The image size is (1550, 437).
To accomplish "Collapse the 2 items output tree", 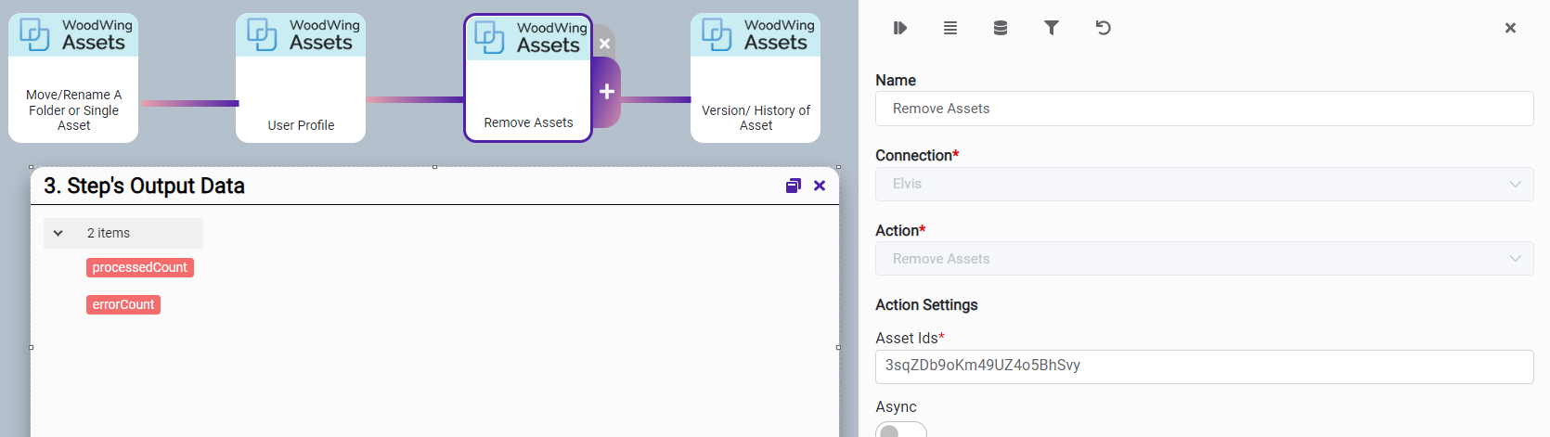I will [58, 233].
